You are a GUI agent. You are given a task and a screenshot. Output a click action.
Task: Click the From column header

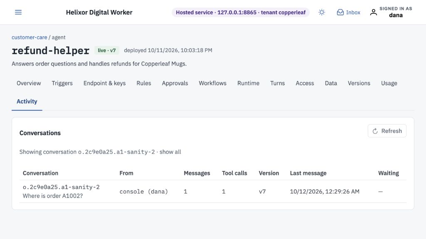coord(126,173)
